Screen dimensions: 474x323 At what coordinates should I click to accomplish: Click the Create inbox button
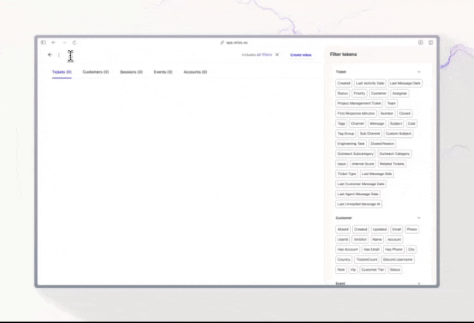pyautogui.click(x=300, y=55)
